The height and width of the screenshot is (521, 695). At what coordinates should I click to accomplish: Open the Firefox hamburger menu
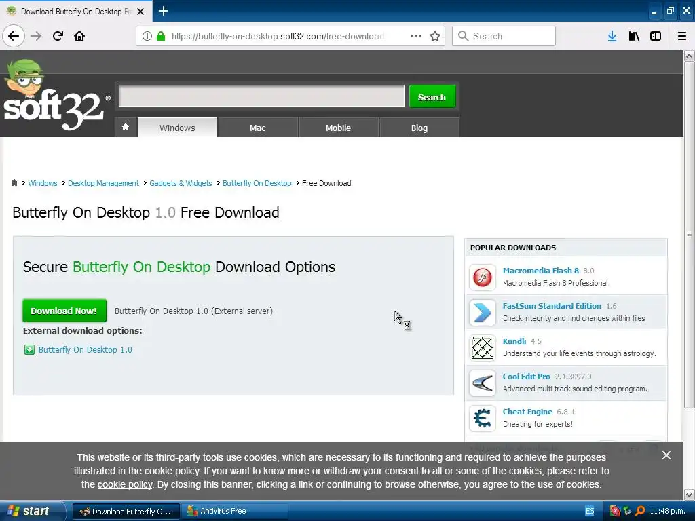coord(682,36)
